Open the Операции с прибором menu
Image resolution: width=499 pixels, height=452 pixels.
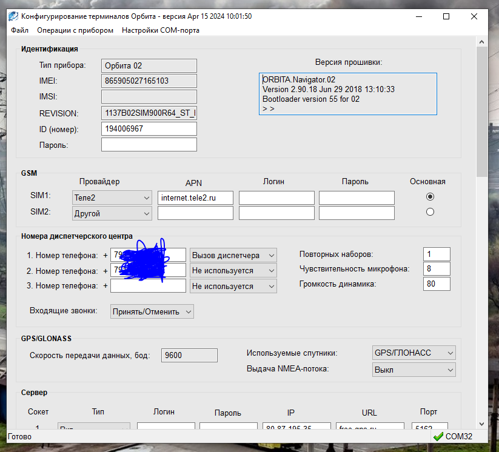point(75,30)
